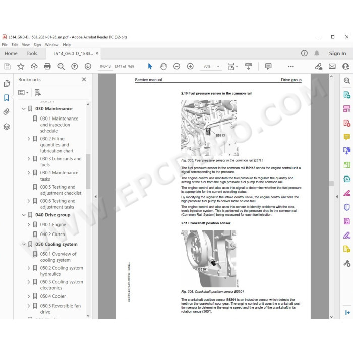Click page number field 040-13
The height and width of the screenshot is (353, 353).
(105, 66)
